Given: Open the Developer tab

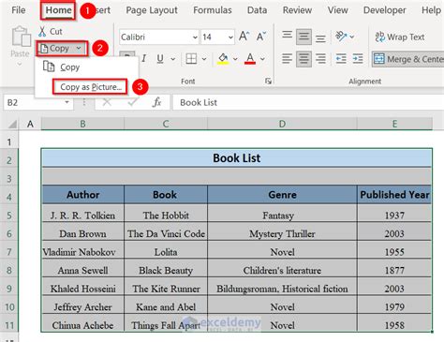Looking at the screenshot, I should (385, 10).
